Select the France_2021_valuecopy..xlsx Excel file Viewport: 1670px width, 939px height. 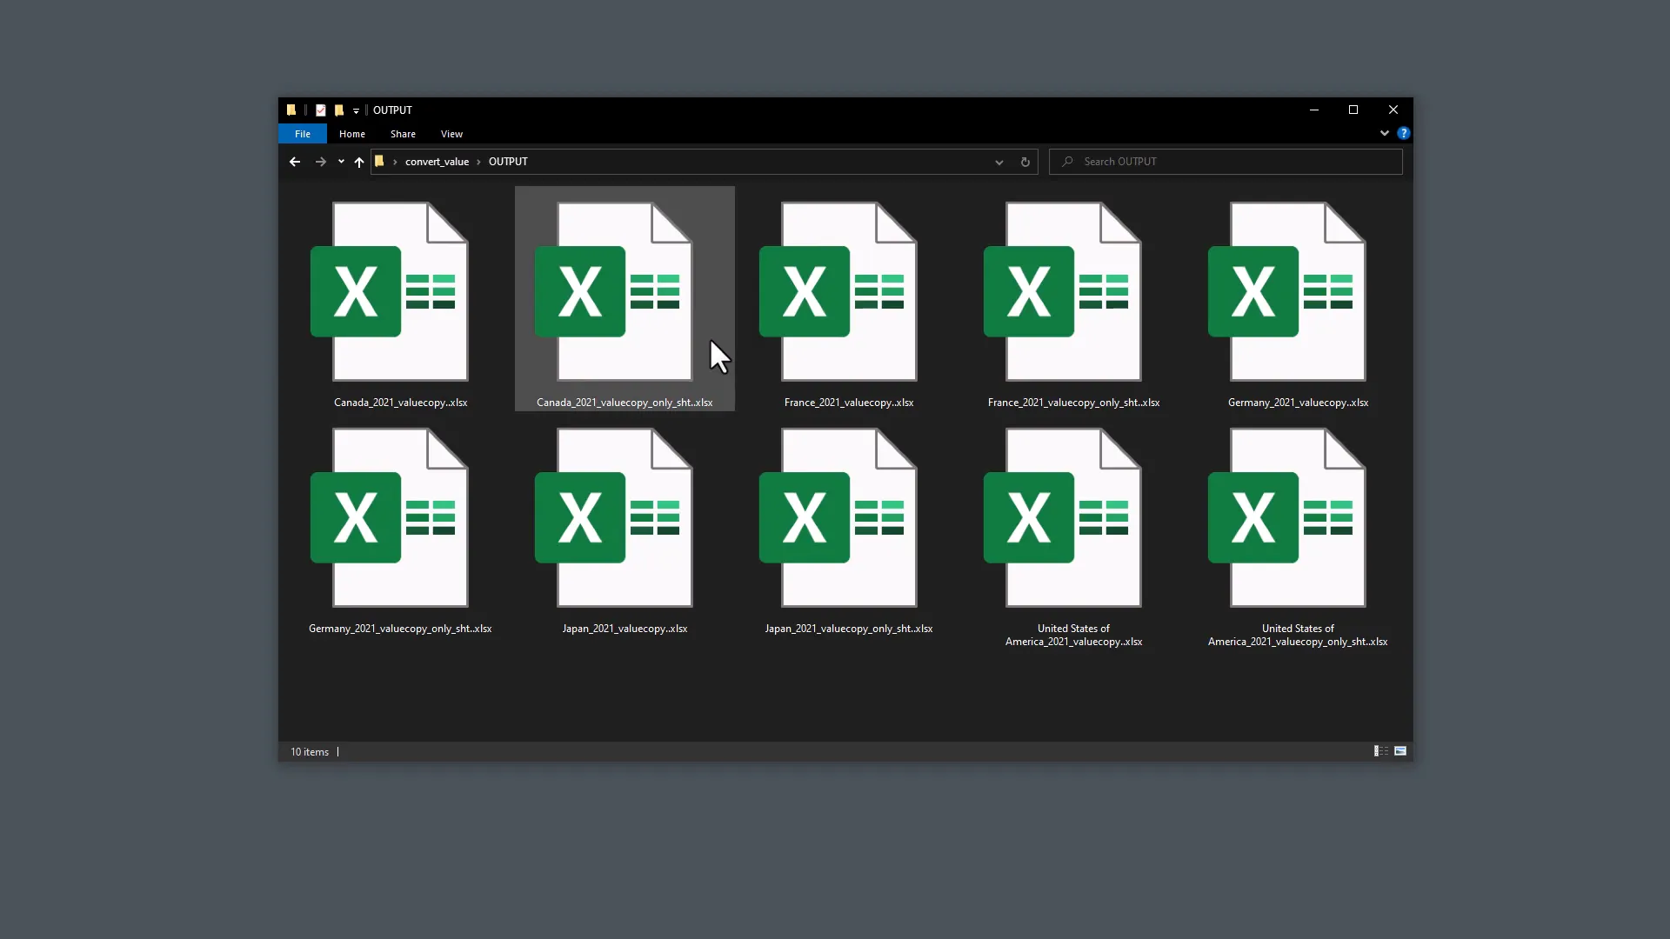(x=849, y=292)
